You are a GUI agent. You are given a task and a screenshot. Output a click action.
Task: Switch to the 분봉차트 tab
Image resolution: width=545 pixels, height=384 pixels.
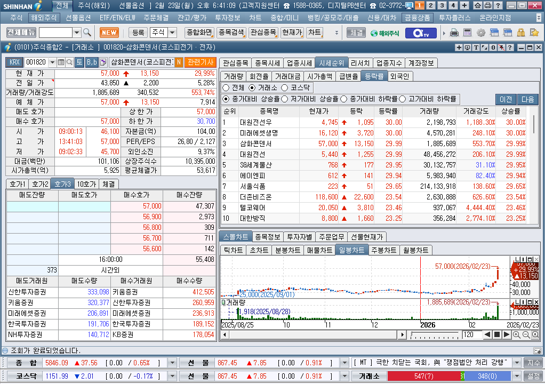pyautogui.click(x=287, y=250)
